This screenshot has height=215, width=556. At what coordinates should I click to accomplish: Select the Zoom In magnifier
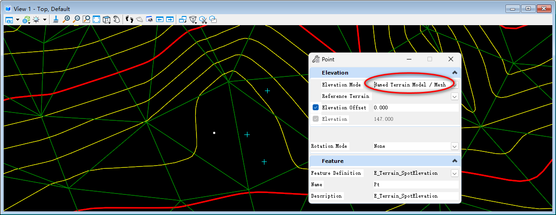click(x=66, y=20)
